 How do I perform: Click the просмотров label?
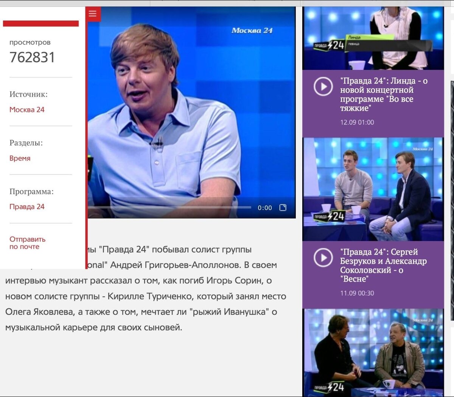30,42
